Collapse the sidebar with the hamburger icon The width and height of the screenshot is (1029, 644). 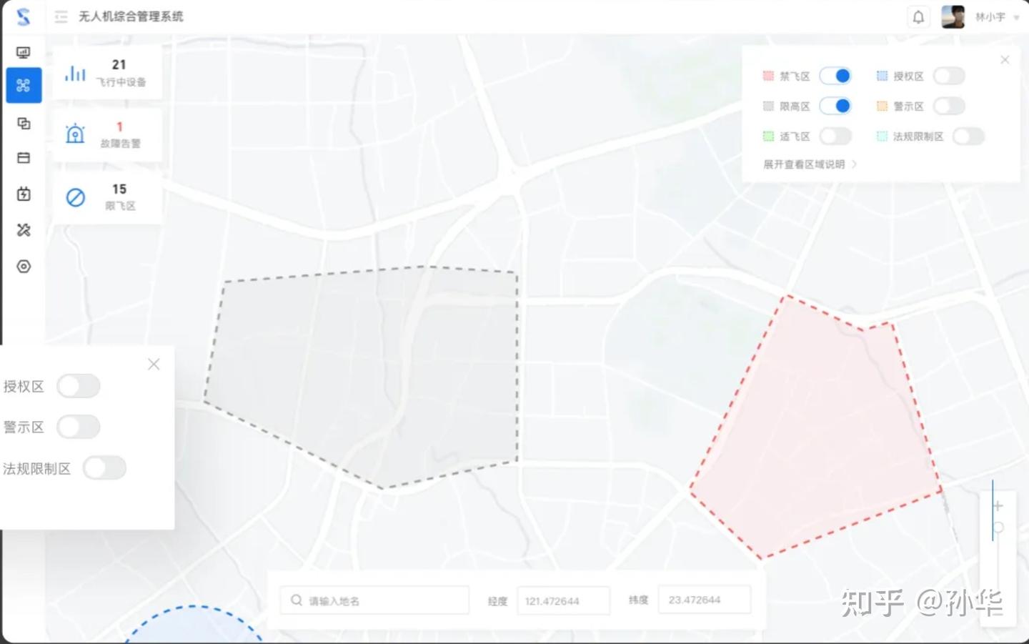click(x=61, y=16)
